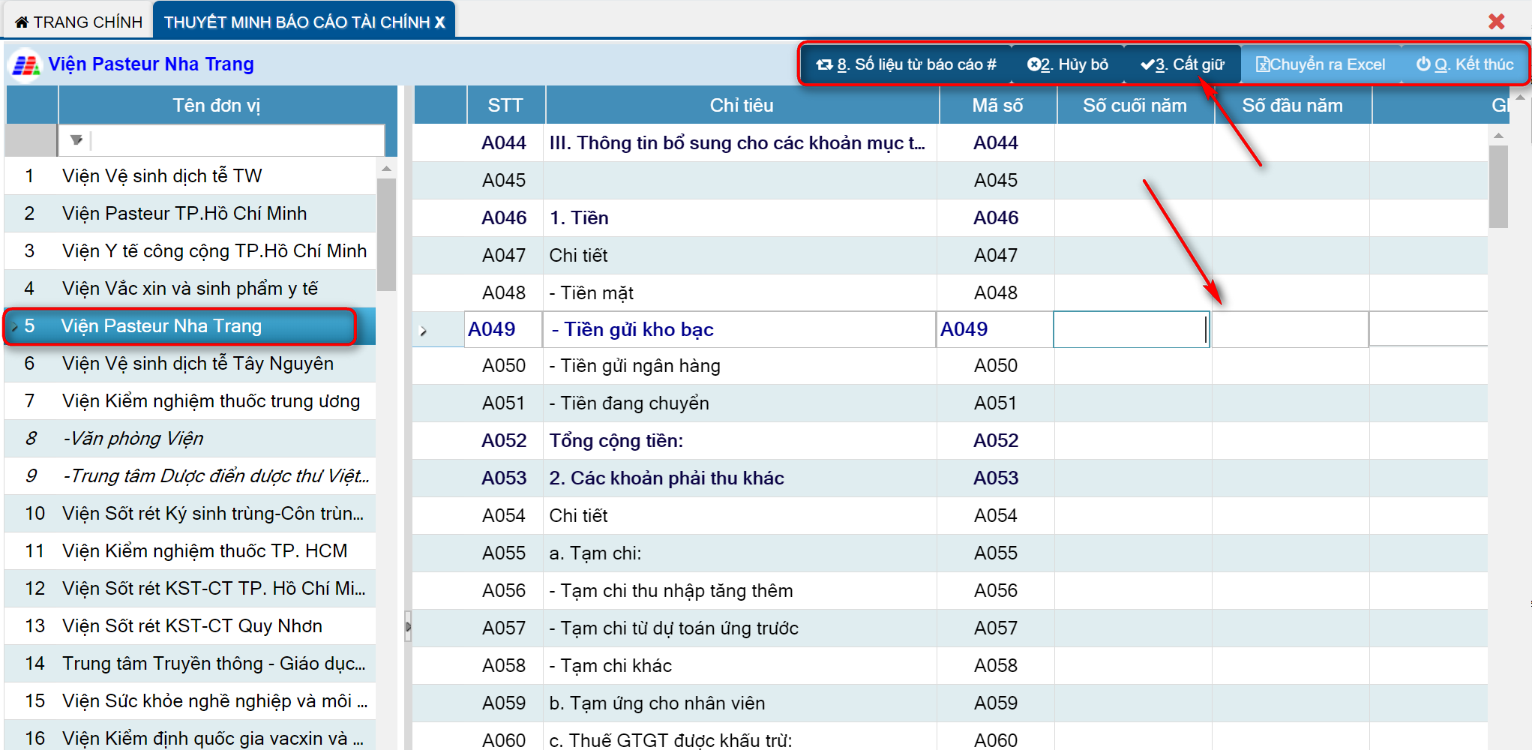Select the Thuyết minh báo cáo tài chính tab
1532x750 pixels.
coord(304,22)
